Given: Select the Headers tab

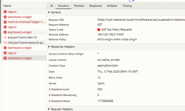Looking at the screenshot, I should [x=63, y=6].
